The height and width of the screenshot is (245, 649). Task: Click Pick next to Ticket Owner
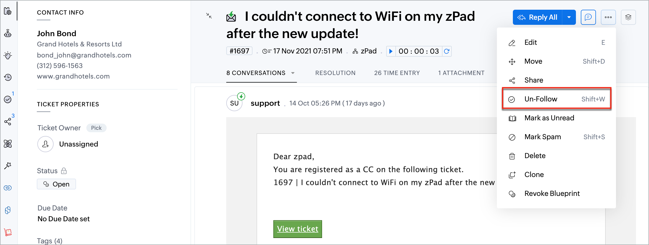[x=96, y=128]
